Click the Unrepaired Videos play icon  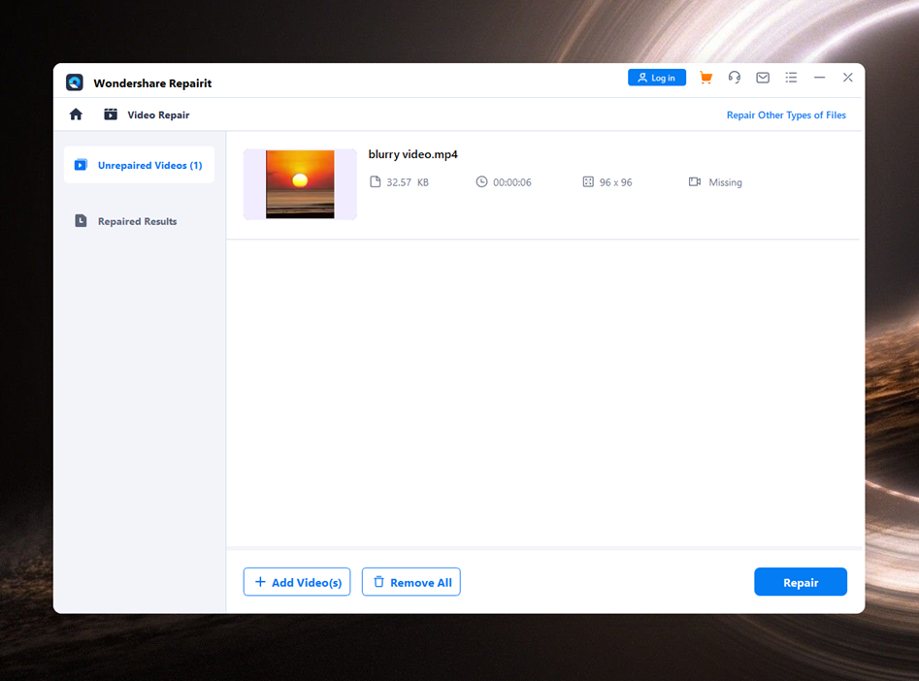pos(81,165)
